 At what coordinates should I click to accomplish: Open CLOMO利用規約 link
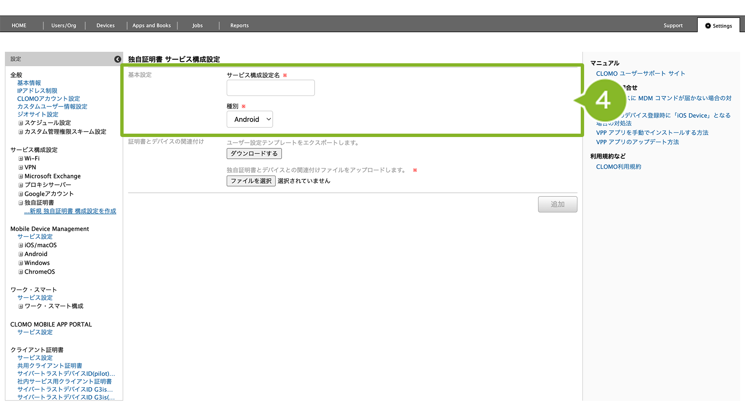[x=618, y=167]
